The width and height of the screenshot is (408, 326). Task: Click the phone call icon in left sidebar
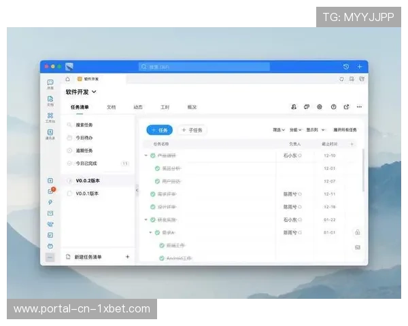50,224
